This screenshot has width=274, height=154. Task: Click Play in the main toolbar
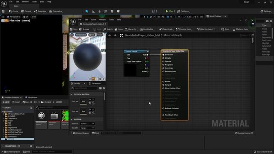169,11
